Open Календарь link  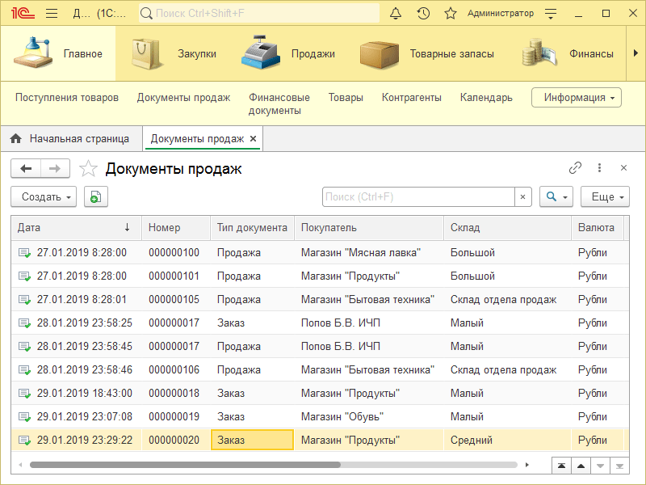click(x=486, y=98)
